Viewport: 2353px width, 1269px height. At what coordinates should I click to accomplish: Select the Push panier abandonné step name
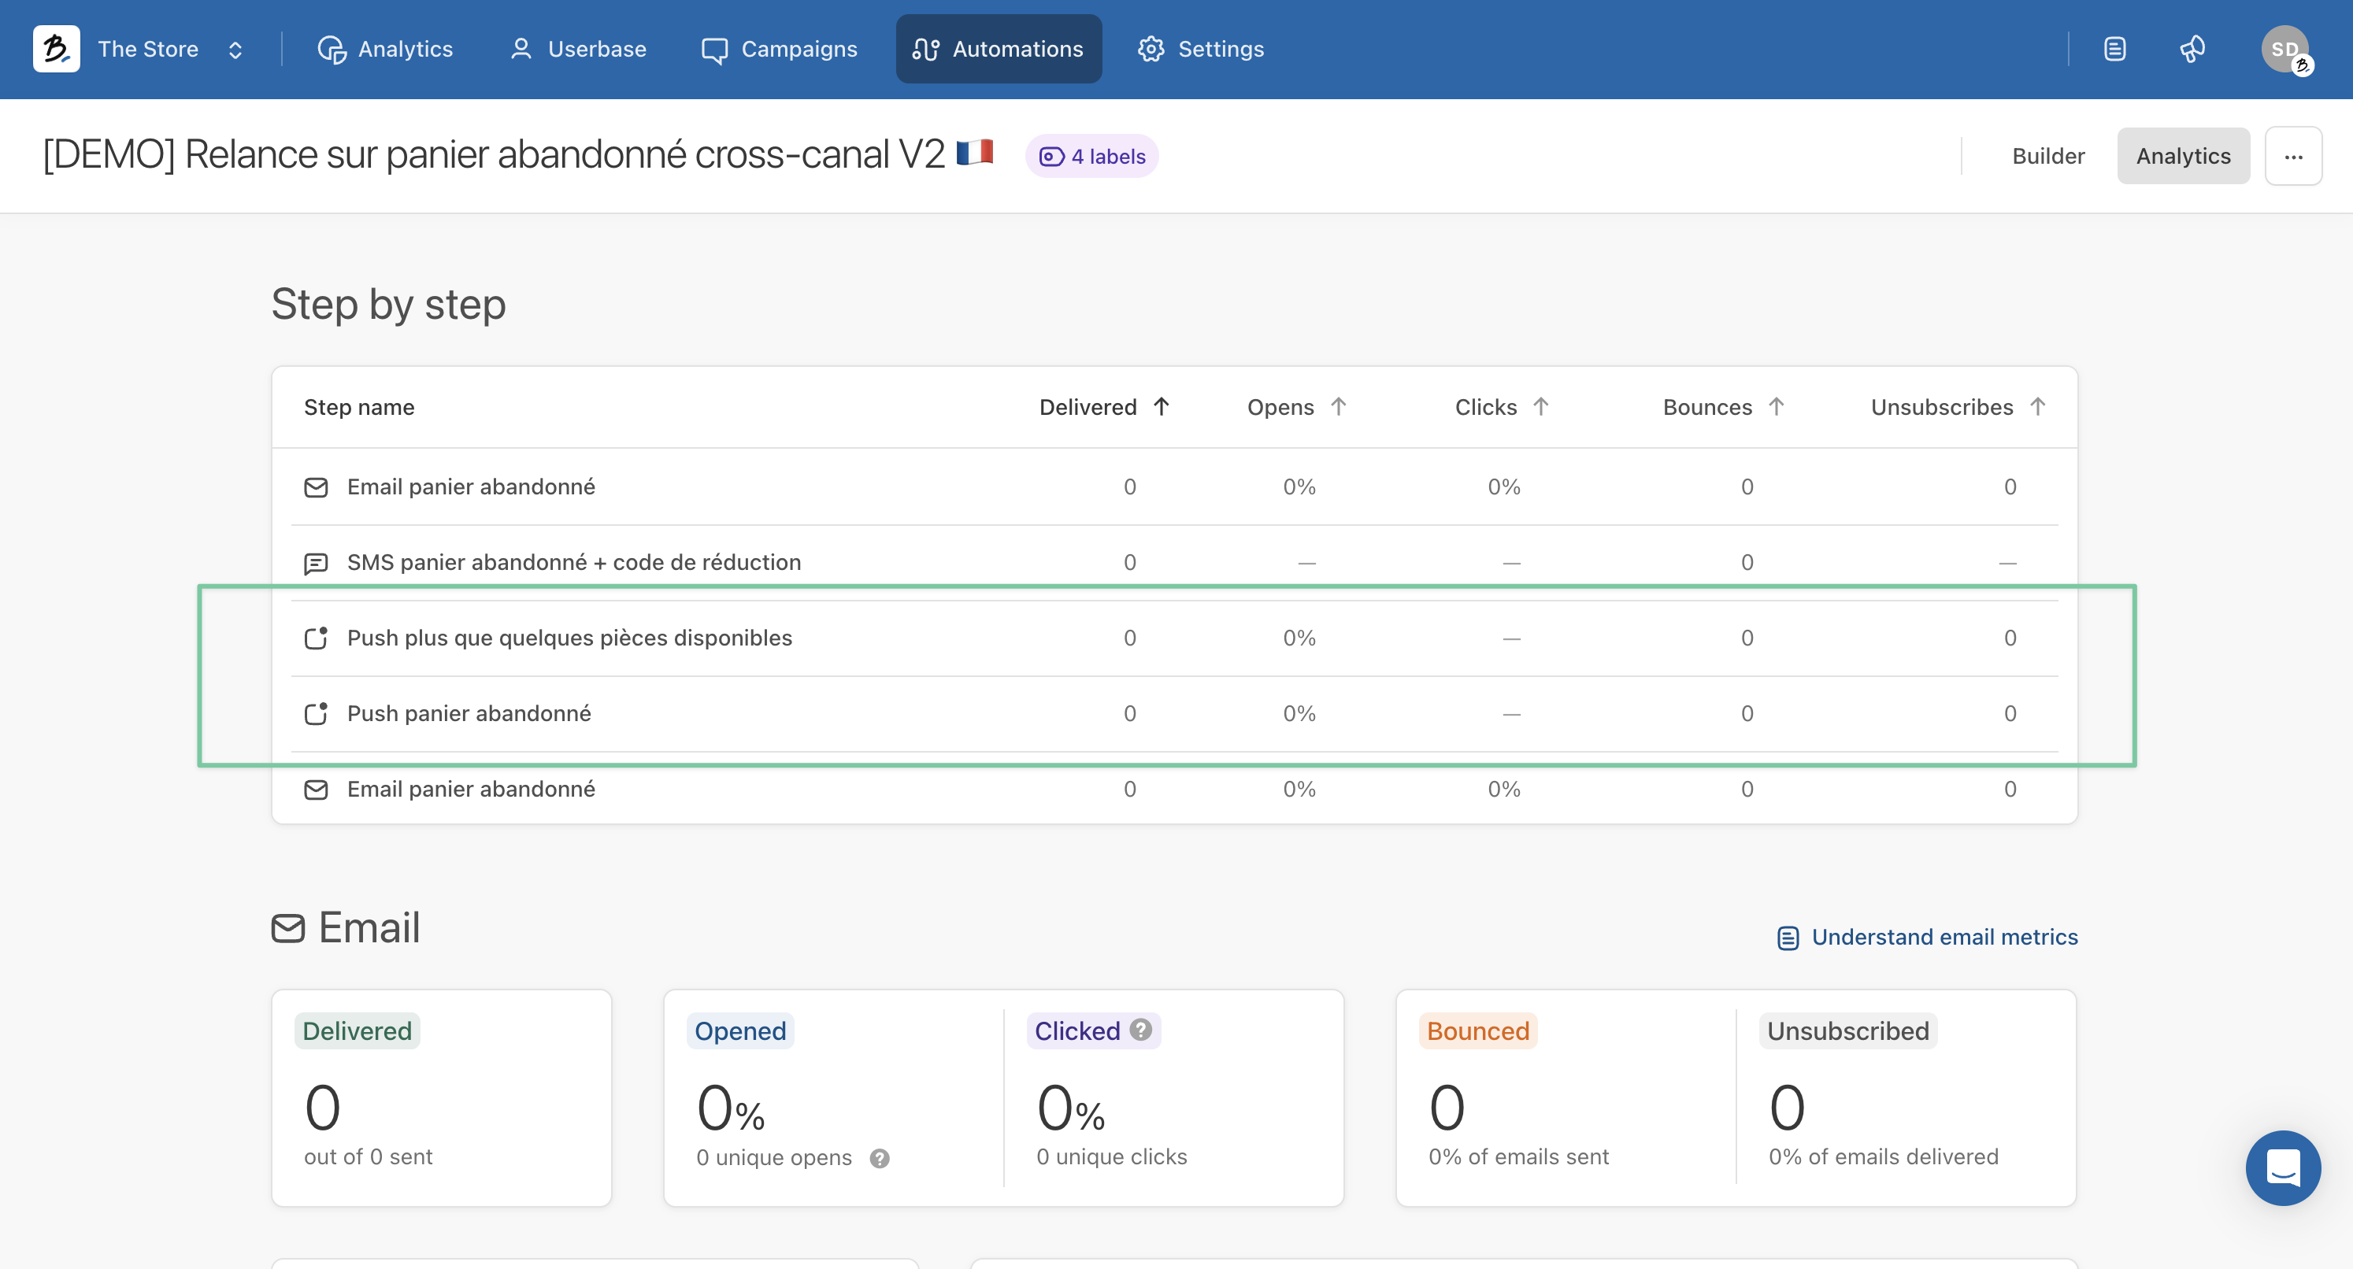pyautogui.click(x=469, y=714)
